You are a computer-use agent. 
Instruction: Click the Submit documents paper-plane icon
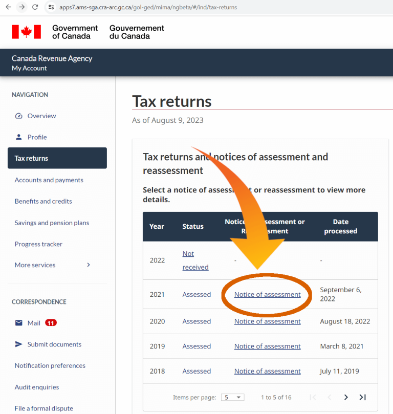(x=19, y=344)
